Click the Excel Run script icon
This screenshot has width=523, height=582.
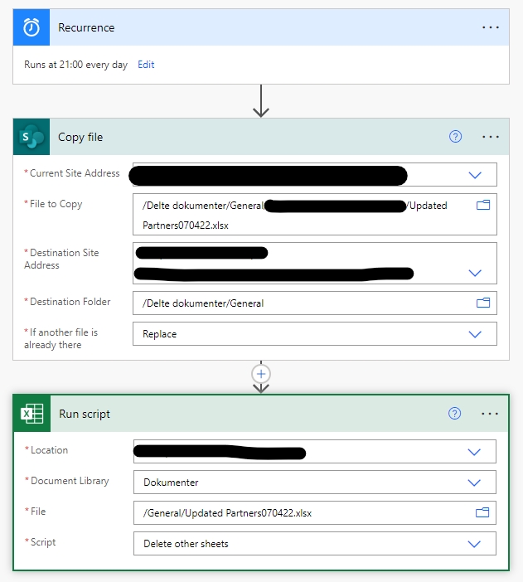coord(32,414)
